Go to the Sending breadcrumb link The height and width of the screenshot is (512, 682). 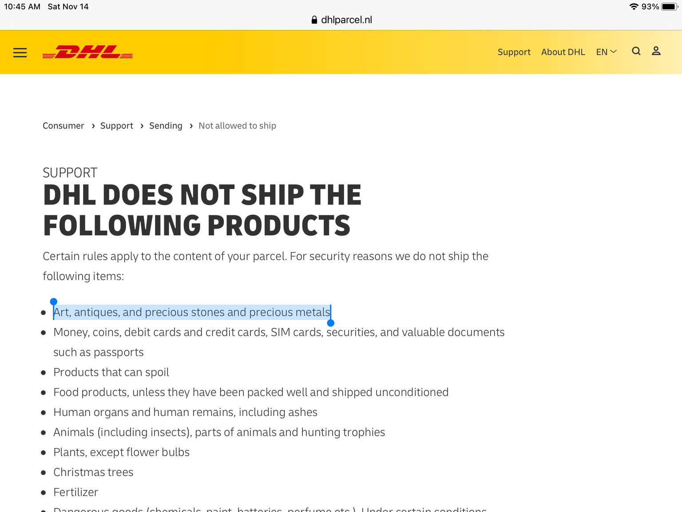[166, 126]
